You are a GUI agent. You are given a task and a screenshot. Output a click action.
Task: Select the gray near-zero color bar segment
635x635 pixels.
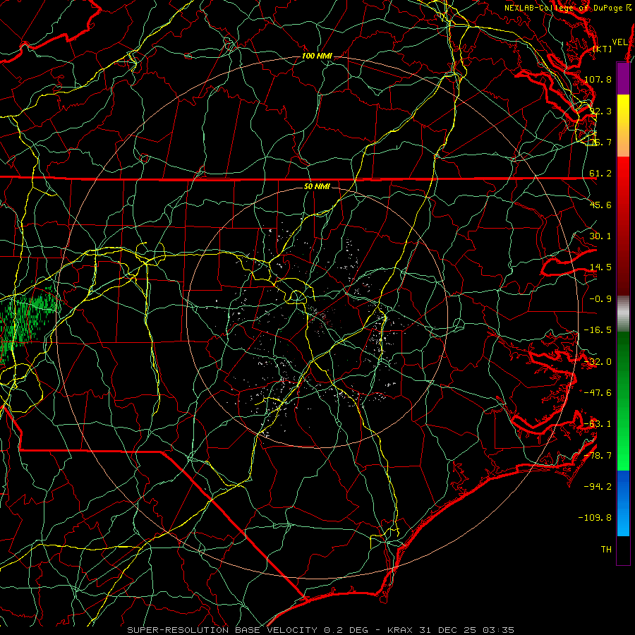click(623, 314)
